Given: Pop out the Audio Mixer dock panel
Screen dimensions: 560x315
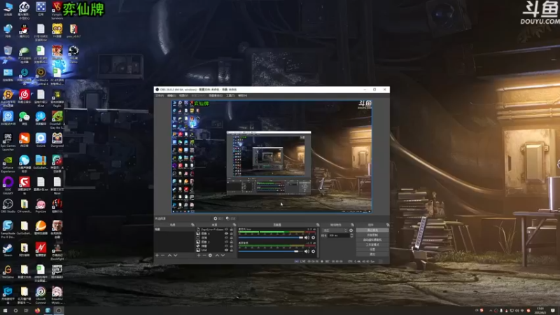Looking at the screenshot, I should point(318,225).
